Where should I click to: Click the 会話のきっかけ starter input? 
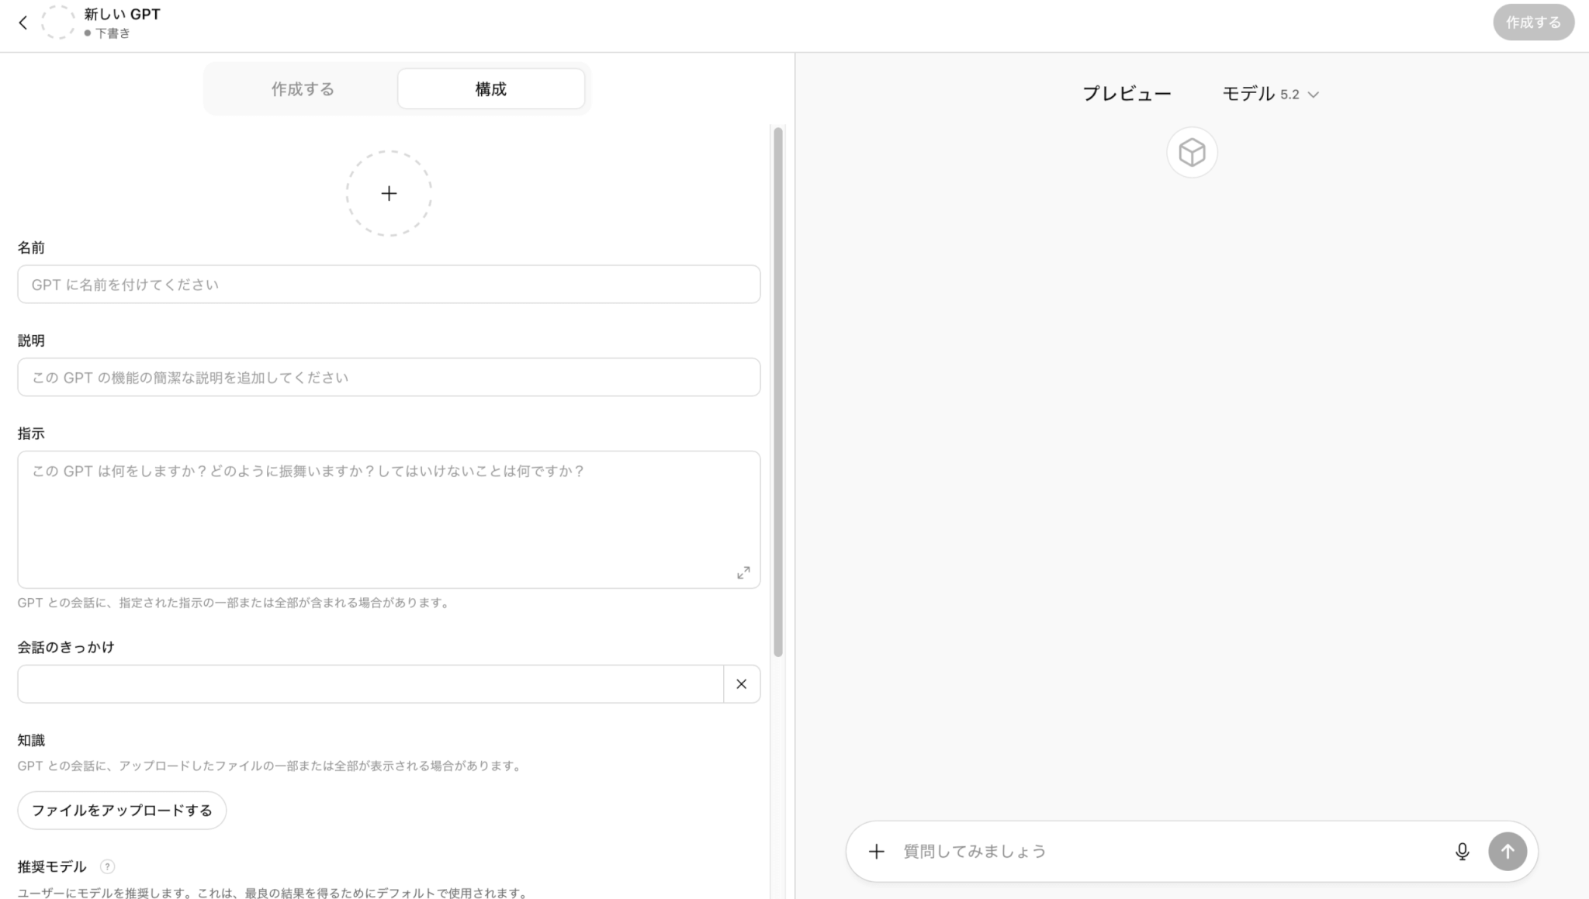370,684
